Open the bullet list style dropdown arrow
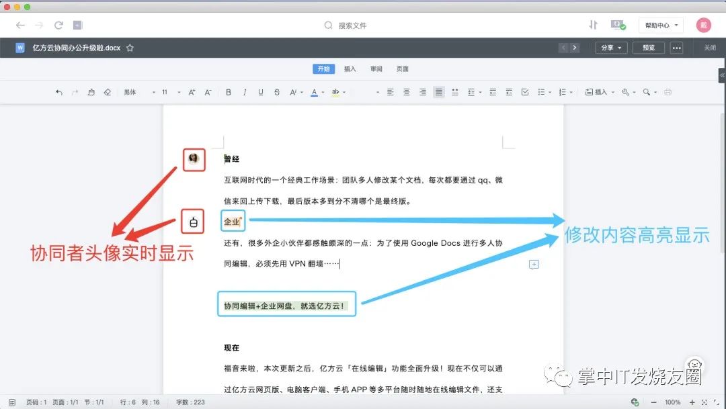726x409 pixels. tap(550, 93)
